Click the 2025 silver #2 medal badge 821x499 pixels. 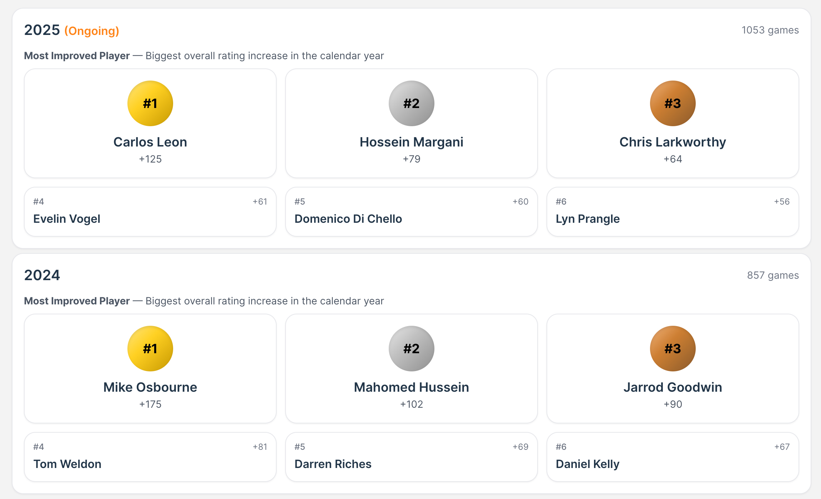click(412, 103)
